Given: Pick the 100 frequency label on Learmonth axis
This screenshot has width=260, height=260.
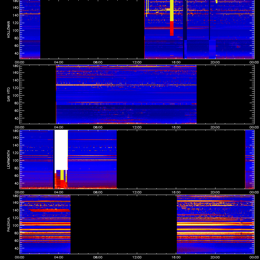Looking at the screenshot, I should coord(16,161).
